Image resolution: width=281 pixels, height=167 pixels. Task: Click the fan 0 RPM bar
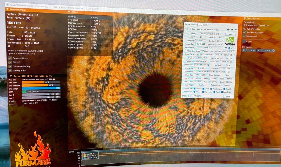[41, 94]
